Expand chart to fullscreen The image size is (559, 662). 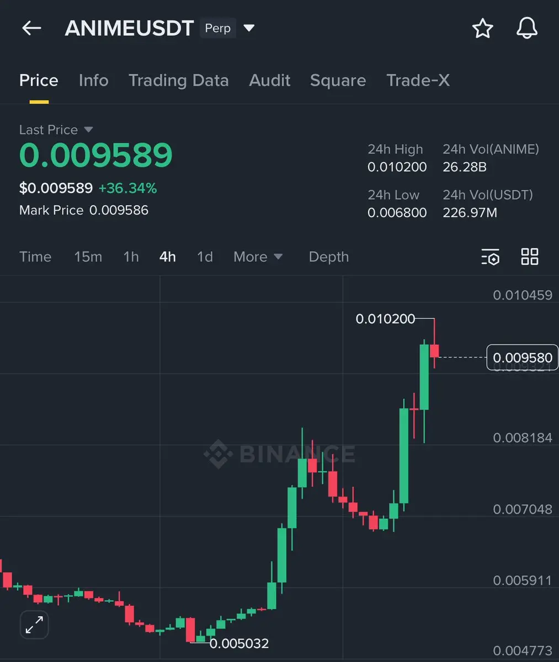click(x=34, y=625)
